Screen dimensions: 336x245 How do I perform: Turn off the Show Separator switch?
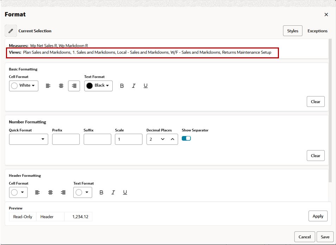tap(186, 138)
